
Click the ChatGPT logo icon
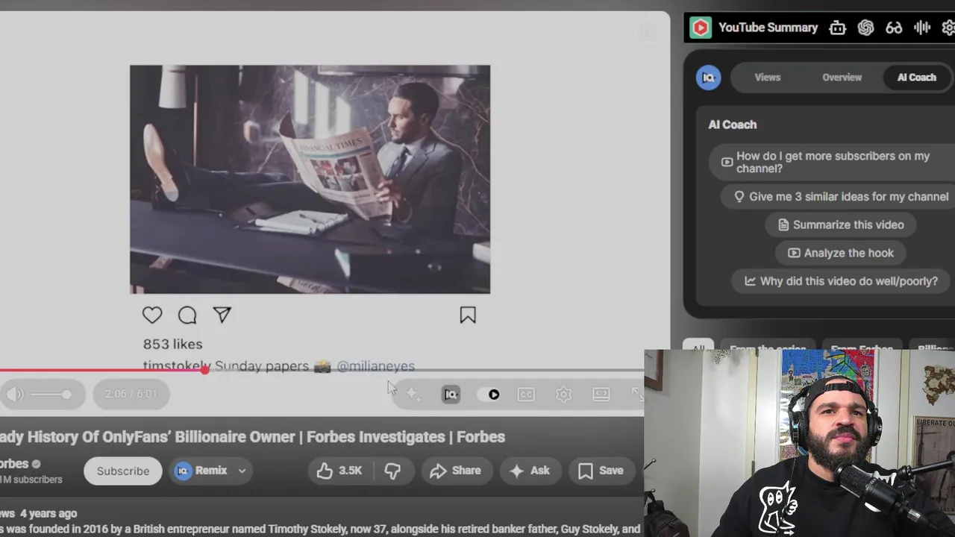tap(865, 28)
